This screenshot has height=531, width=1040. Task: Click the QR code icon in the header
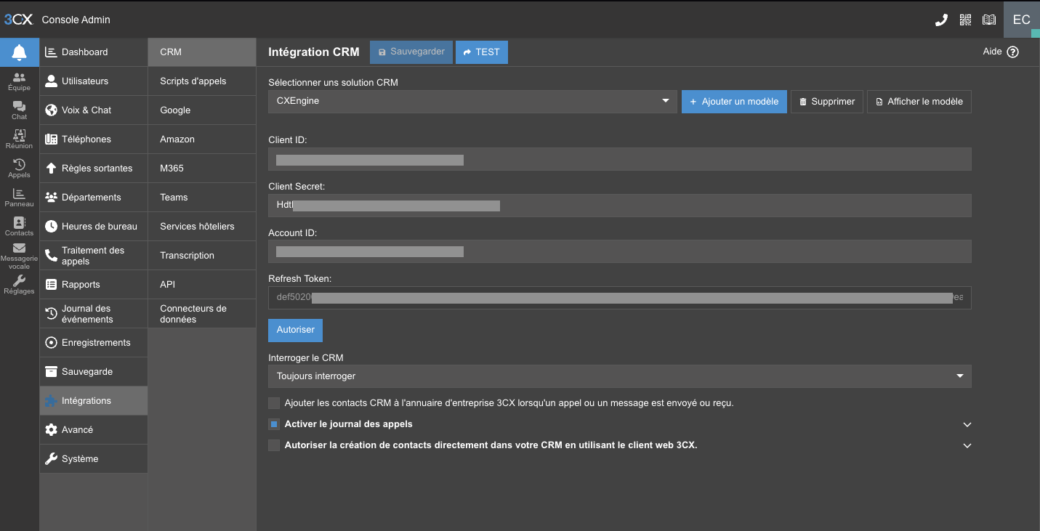pyautogui.click(x=965, y=20)
